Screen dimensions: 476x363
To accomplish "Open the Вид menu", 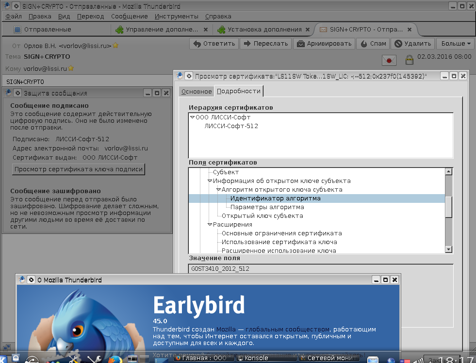I will click(64, 16).
